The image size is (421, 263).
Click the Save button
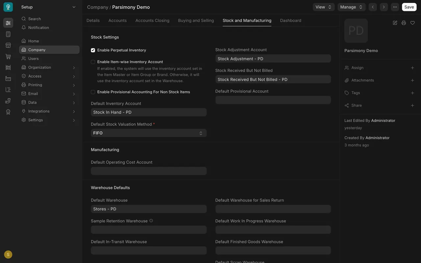click(x=409, y=7)
